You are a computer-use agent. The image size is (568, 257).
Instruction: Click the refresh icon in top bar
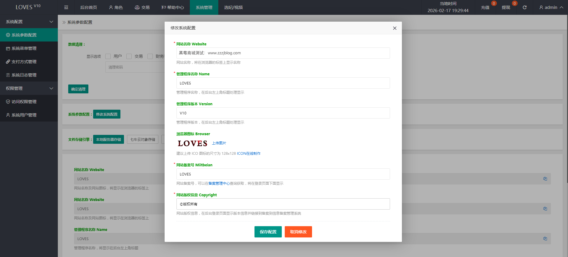click(524, 7)
